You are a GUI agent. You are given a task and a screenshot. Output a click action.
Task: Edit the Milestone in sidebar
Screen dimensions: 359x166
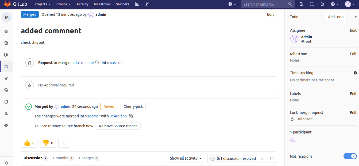coord(353,54)
